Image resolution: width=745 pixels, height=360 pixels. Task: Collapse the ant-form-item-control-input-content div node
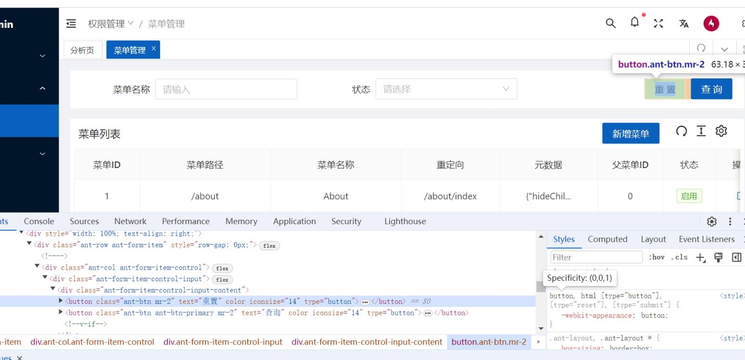53,290
